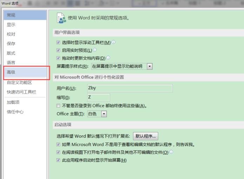244x179 pixels.
Task: Click info icon beside 选择时显示浮动工具栏
Action: tap(114, 42)
